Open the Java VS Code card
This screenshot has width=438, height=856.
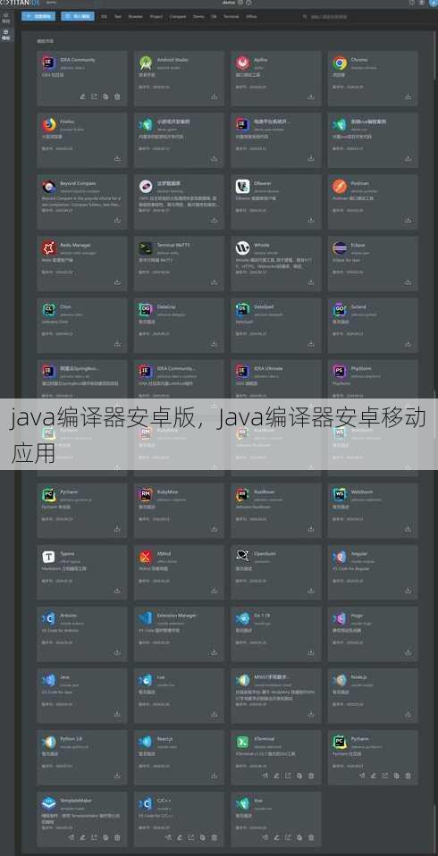pos(82,695)
